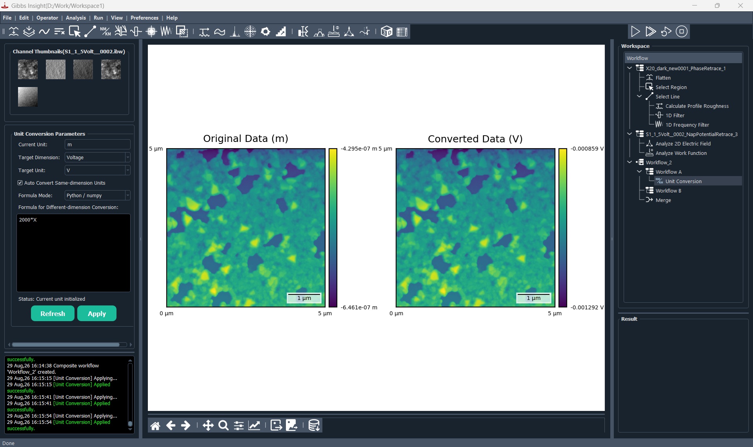The width and height of the screenshot is (753, 447).
Task: Open the NM/KM Unit Conversion tool
Action: pos(105,32)
